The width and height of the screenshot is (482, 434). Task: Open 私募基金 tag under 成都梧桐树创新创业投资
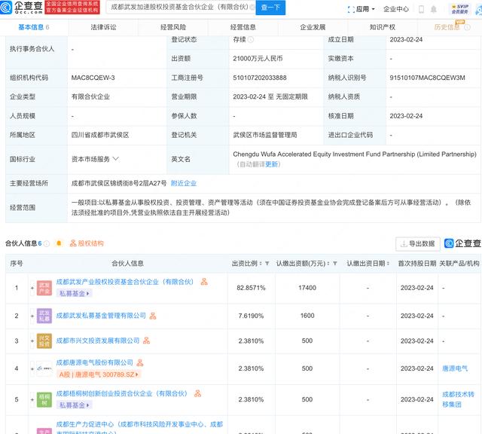pos(75,405)
